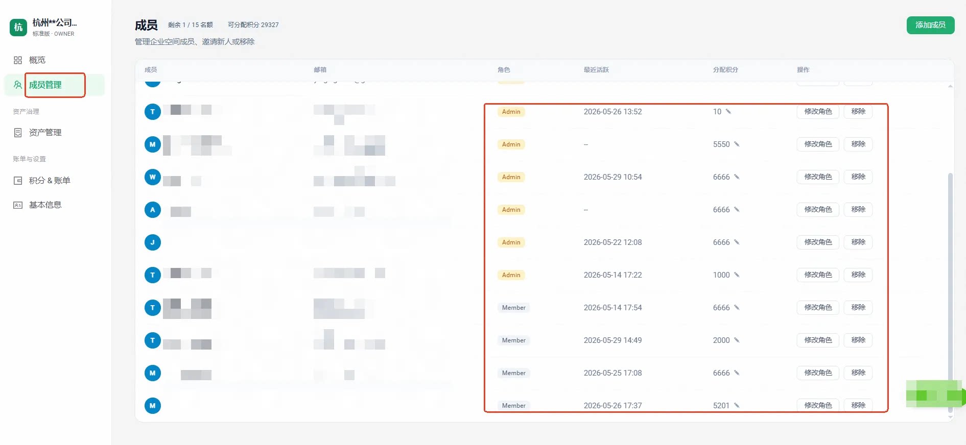Click the J member avatar
The width and height of the screenshot is (966, 445).
[153, 242]
